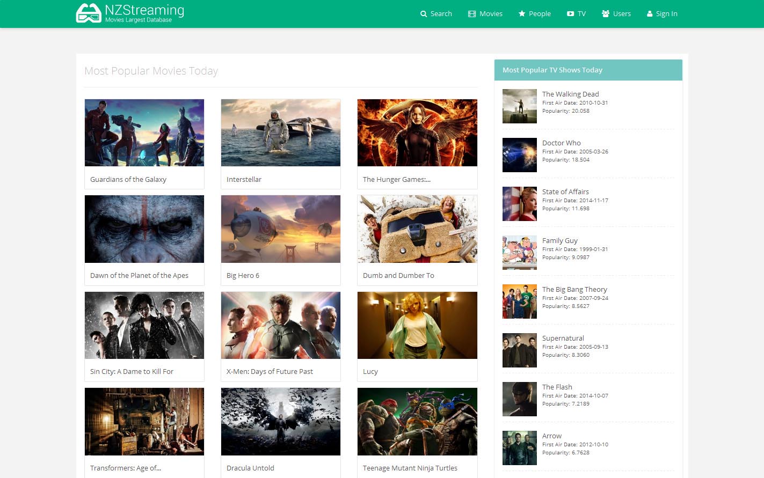Open State of Affairs show thumbnail
764x478 pixels.
520,204
